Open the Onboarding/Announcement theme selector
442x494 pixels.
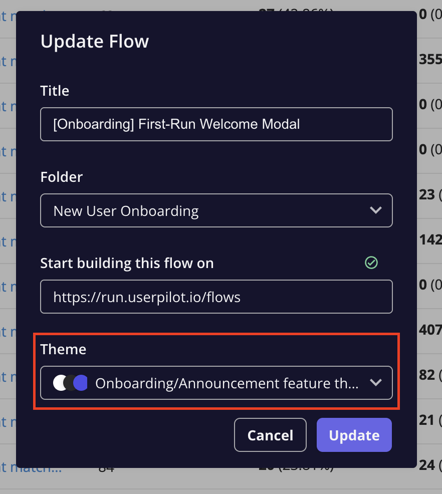(216, 383)
